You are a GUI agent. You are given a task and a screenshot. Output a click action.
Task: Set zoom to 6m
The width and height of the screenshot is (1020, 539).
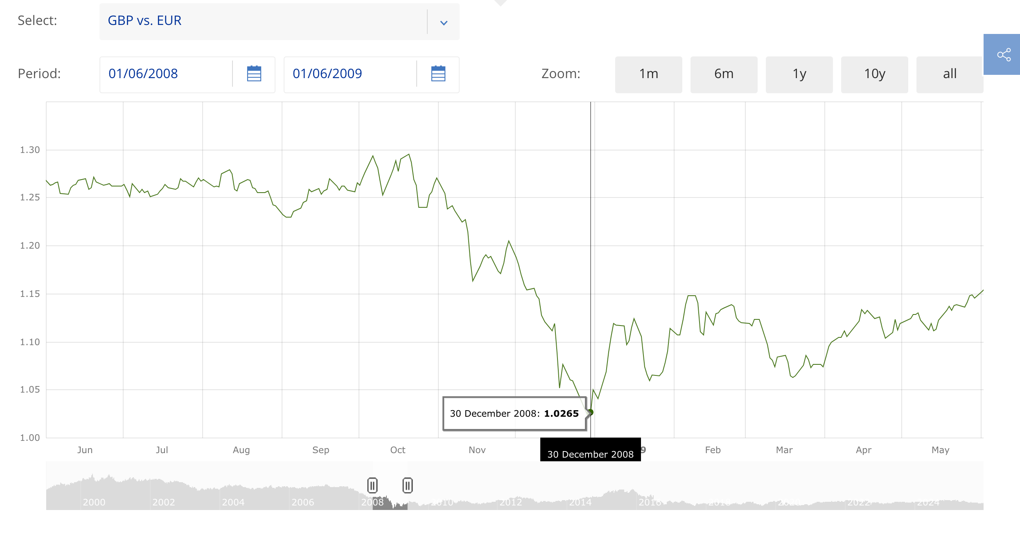[x=724, y=74]
